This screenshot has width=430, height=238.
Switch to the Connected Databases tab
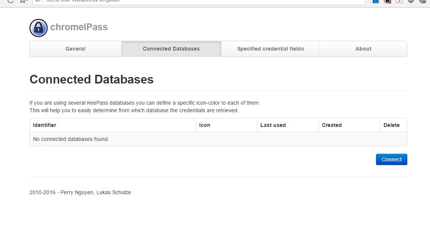tap(172, 49)
